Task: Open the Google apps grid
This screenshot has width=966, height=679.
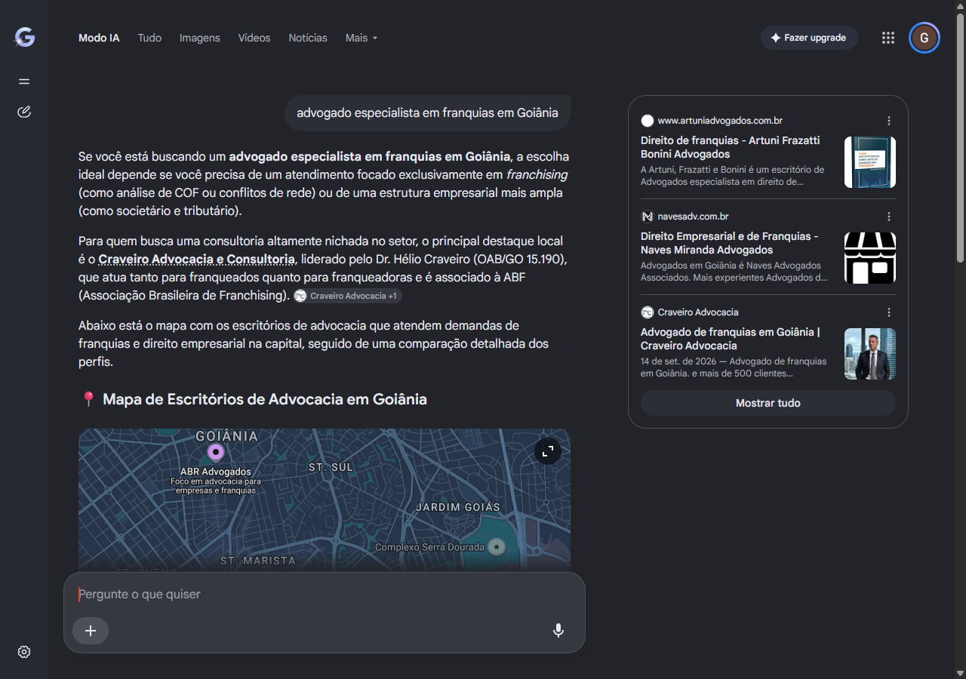Action: click(x=888, y=38)
